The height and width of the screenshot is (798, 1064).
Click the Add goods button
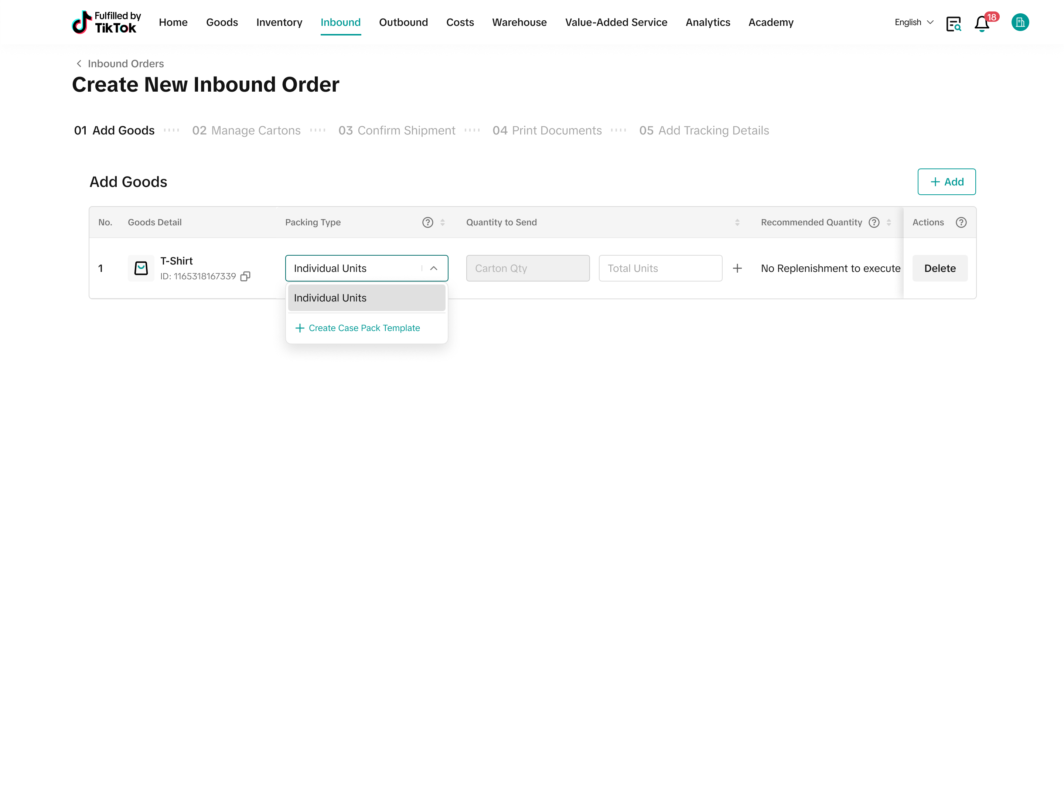pyautogui.click(x=946, y=182)
